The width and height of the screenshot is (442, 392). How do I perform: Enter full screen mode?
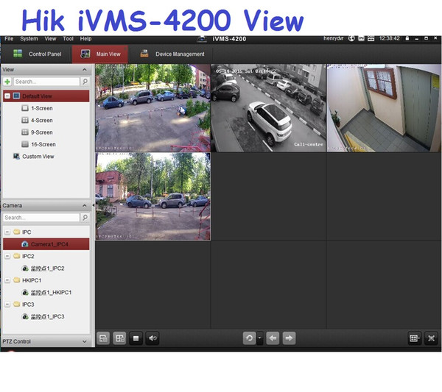(431, 338)
